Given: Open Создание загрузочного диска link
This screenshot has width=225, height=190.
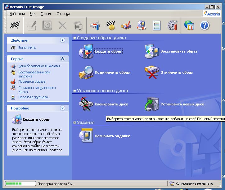Looking at the screenshot, I should 37,90.
